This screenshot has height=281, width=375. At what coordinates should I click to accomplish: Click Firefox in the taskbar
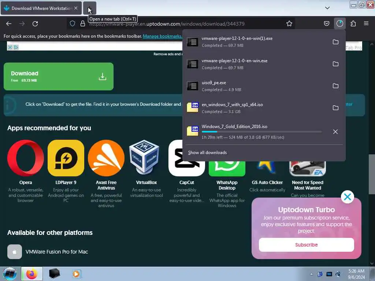[32, 274]
